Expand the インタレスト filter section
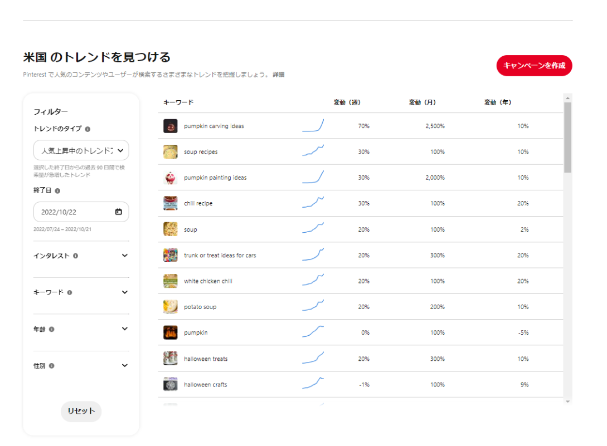607x446 pixels. coord(124,256)
